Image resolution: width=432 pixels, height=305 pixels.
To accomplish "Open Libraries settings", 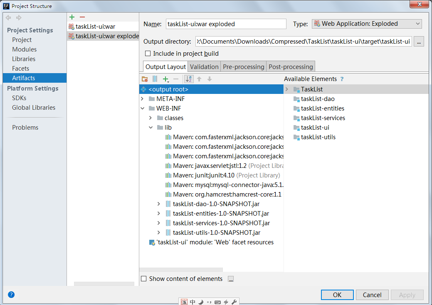I will [24, 59].
